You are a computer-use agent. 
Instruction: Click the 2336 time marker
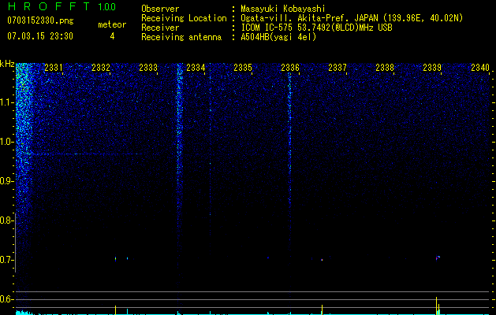[x=290, y=67]
